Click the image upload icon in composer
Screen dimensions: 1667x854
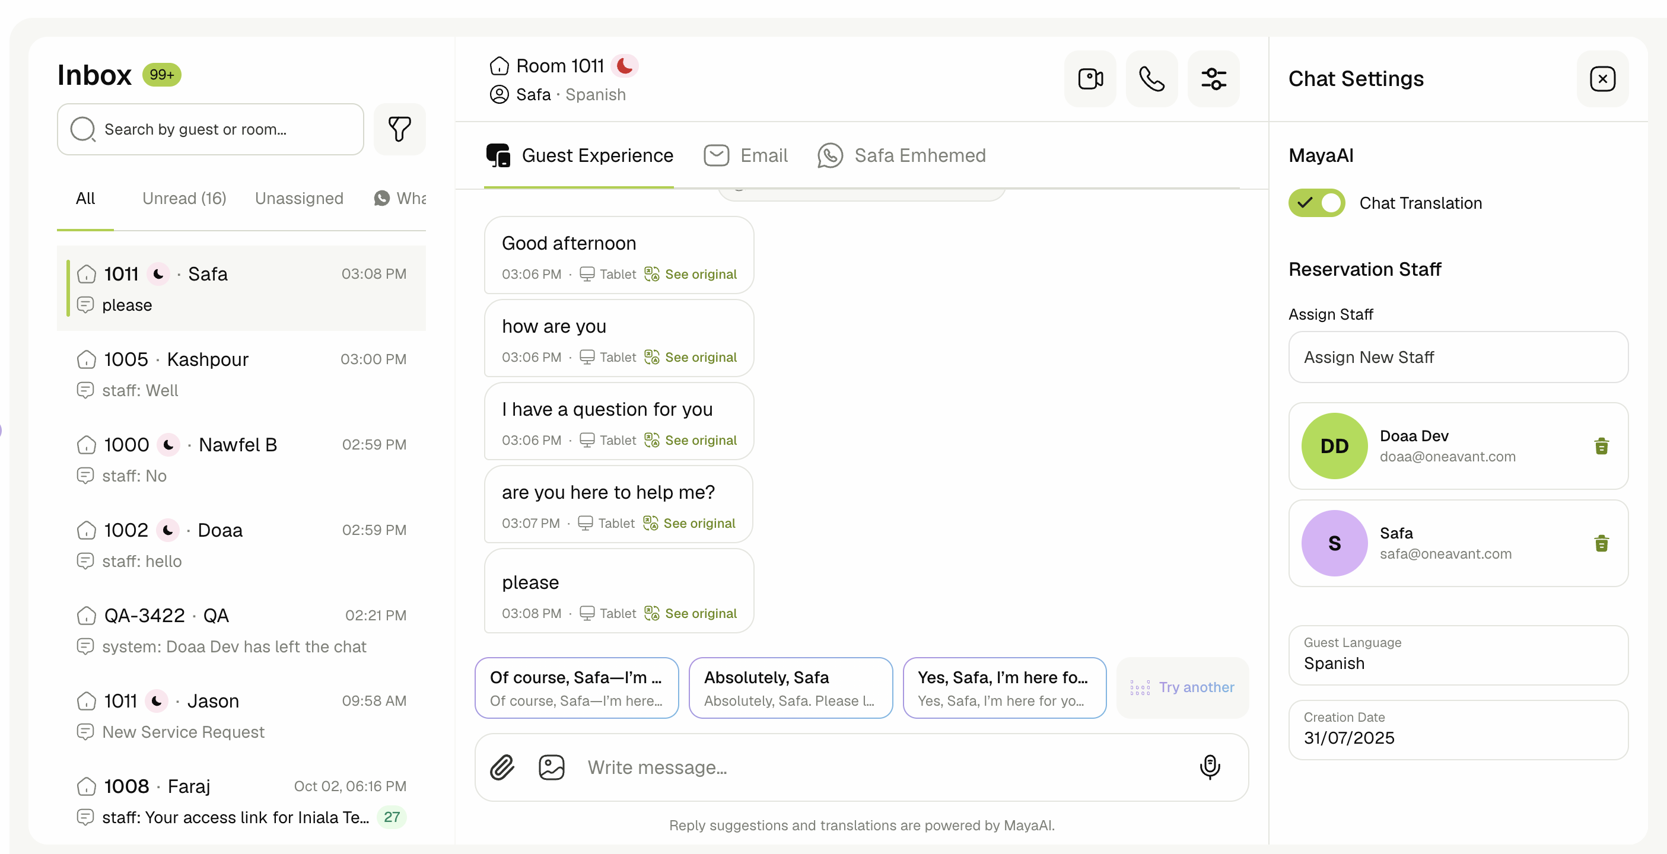tap(551, 767)
